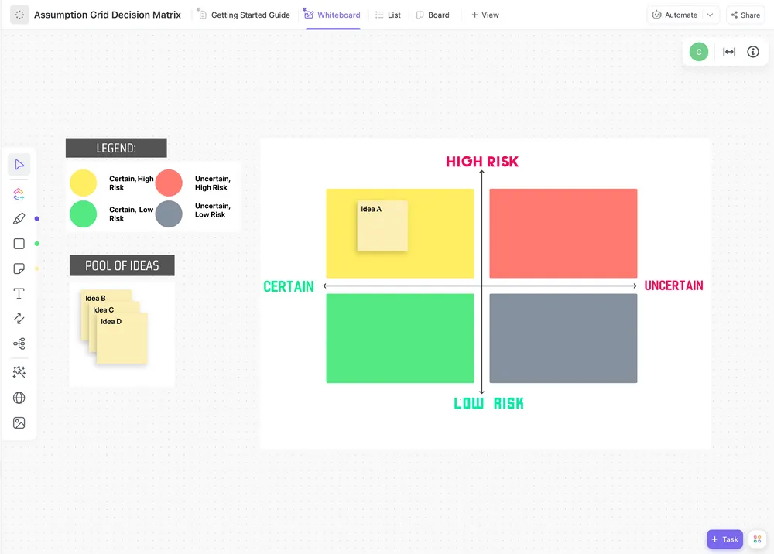The width and height of the screenshot is (774, 554).
Task: Launch the AI wand tool
Action: click(19, 371)
